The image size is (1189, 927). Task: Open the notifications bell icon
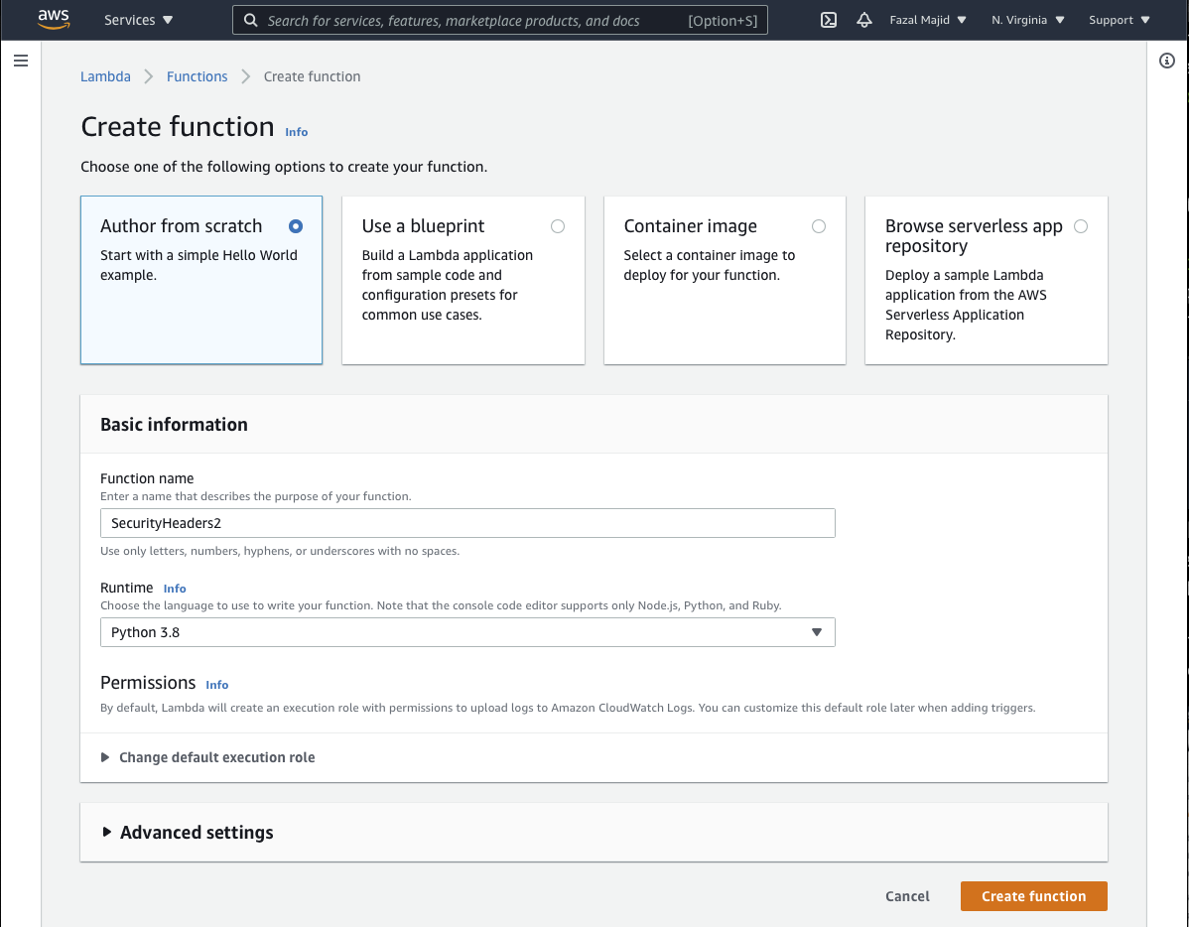pos(864,20)
